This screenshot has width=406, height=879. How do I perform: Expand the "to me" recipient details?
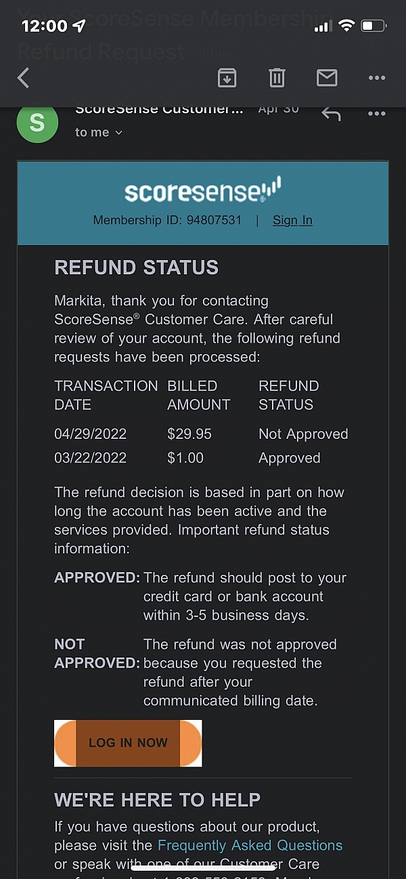tap(99, 133)
